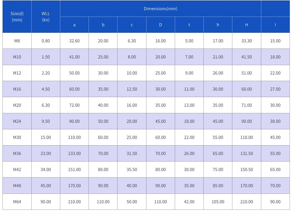Click the uppercase 'H' column header
The height and width of the screenshot is (211, 292).
click(246, 25)
